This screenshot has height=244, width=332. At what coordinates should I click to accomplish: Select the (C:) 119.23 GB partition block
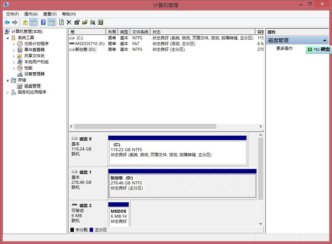[177, 150]
